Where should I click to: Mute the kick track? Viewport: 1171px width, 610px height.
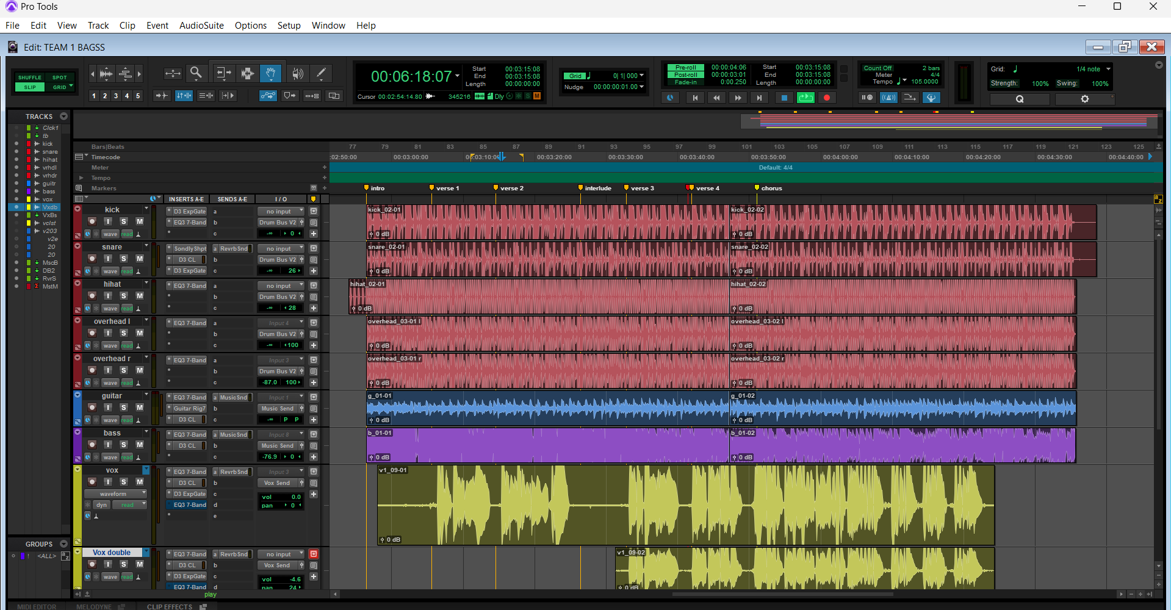(140, 221)
